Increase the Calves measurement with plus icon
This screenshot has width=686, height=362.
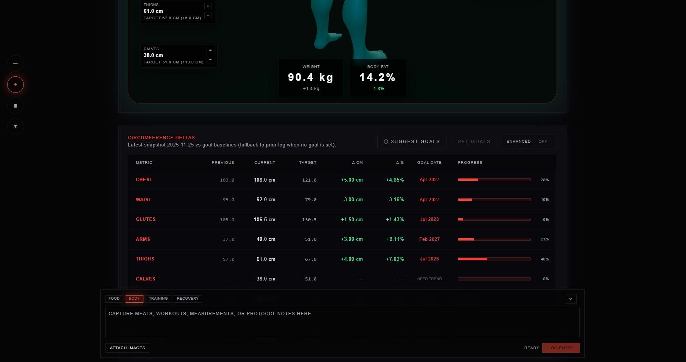pos(210,50)
